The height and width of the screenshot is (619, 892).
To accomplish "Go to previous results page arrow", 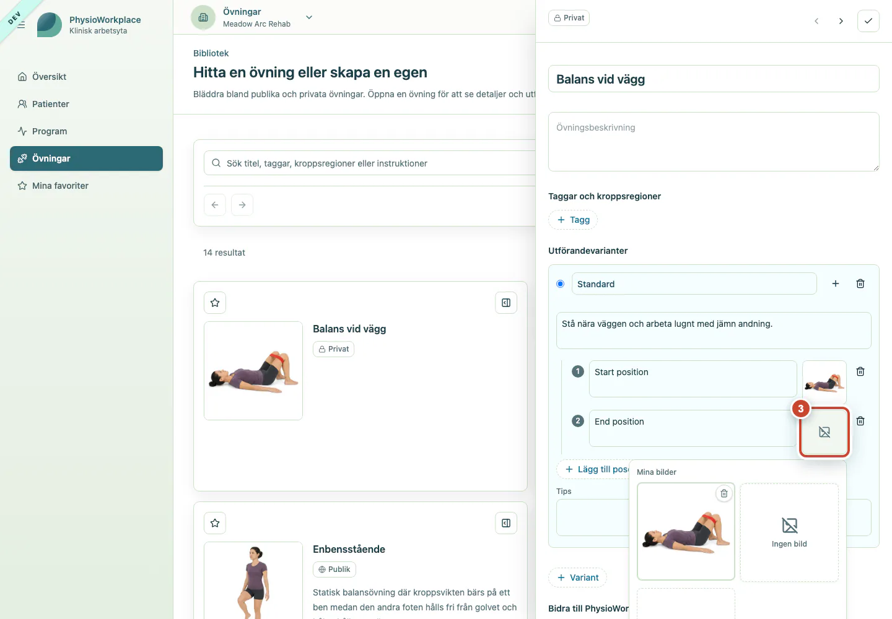I will click(x=215, y=205).
